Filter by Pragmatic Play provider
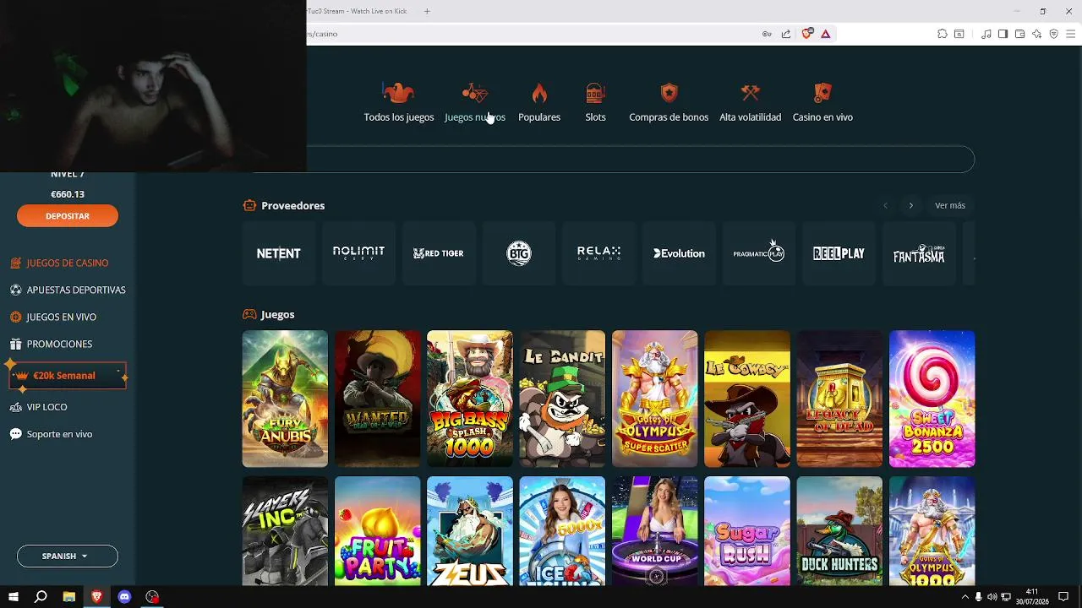1082x608 pixels. (759, 253)
